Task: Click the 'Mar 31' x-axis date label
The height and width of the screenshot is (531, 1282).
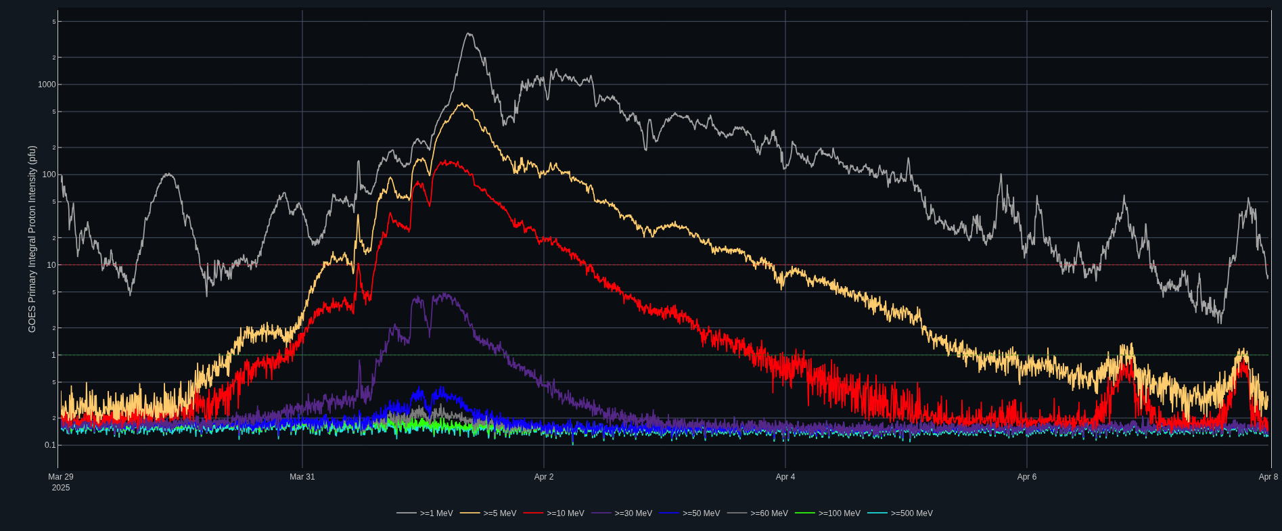Action: tap(302, 477)
